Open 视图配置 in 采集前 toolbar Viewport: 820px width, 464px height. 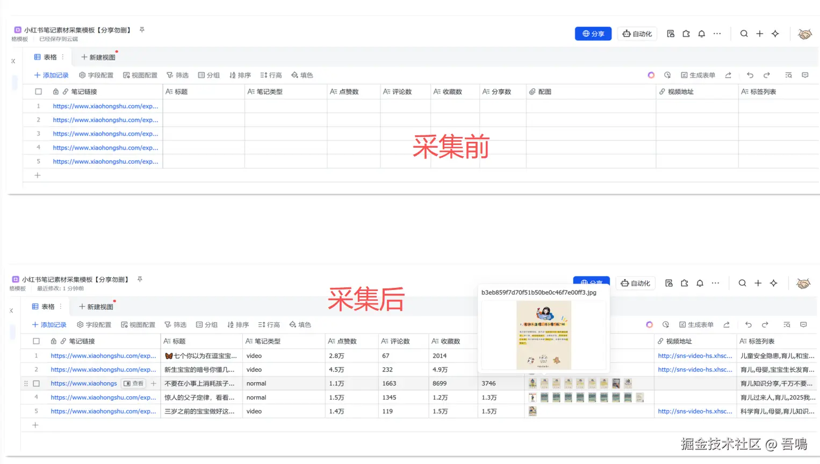point(140,75)
